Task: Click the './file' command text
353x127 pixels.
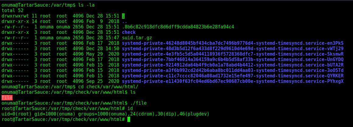Action: 138,103
